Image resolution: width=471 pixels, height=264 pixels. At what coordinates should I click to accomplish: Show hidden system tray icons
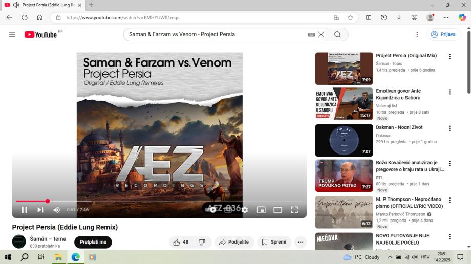point(390,257)
